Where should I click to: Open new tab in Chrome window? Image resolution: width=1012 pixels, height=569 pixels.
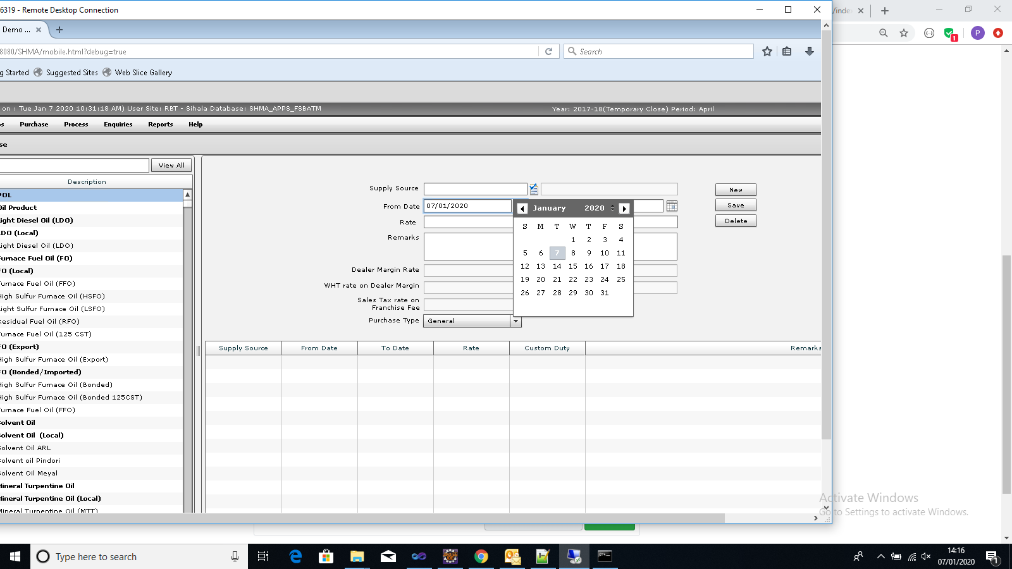pos(885,11)
